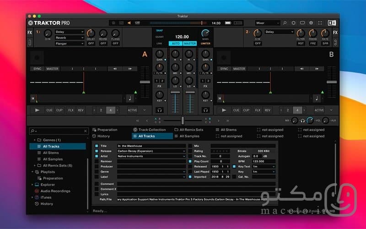Open Traktor preferences with the gear icon
The height and width of the screenshot is (229, 366).
(x=293, y=23)
